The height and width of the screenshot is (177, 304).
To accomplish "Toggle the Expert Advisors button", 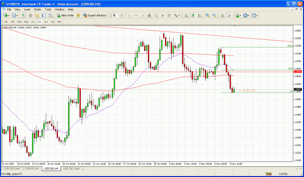I will tap(95, 16).
